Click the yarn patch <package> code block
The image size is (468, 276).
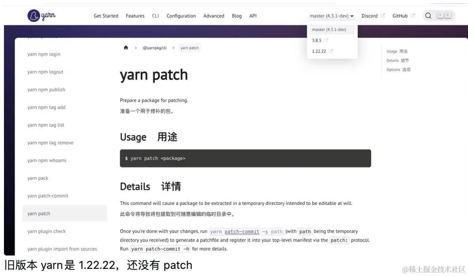[245, 159]
